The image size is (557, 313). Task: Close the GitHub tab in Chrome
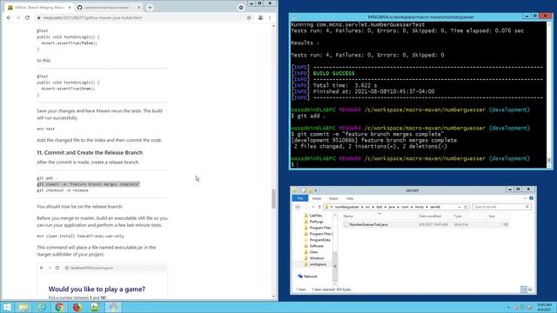(138, 8)
